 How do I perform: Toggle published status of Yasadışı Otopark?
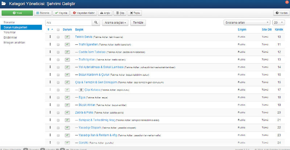[x=67, y=128]
